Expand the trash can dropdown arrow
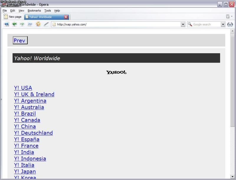236x180 pixels. tap(232, 16)
